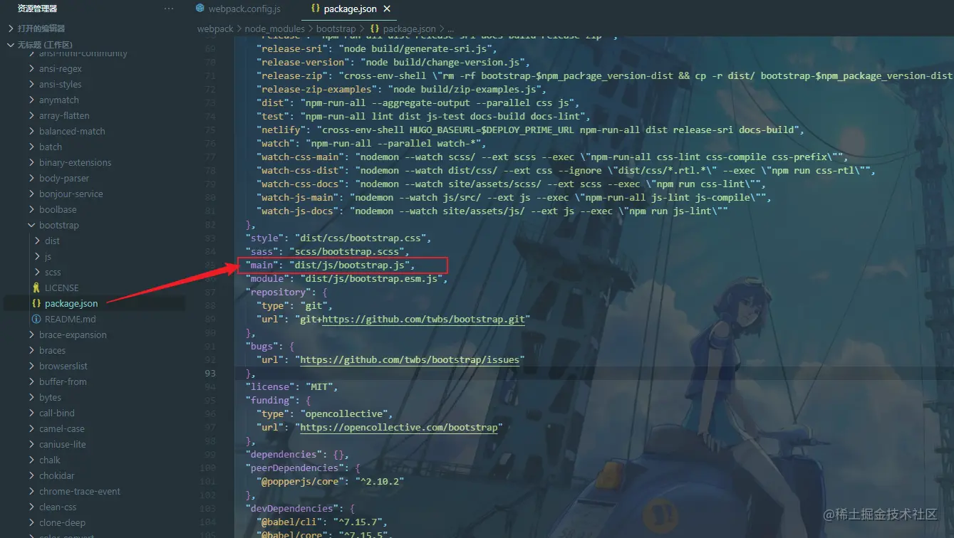Open the clean-css folder

click(x=58, y=507)
